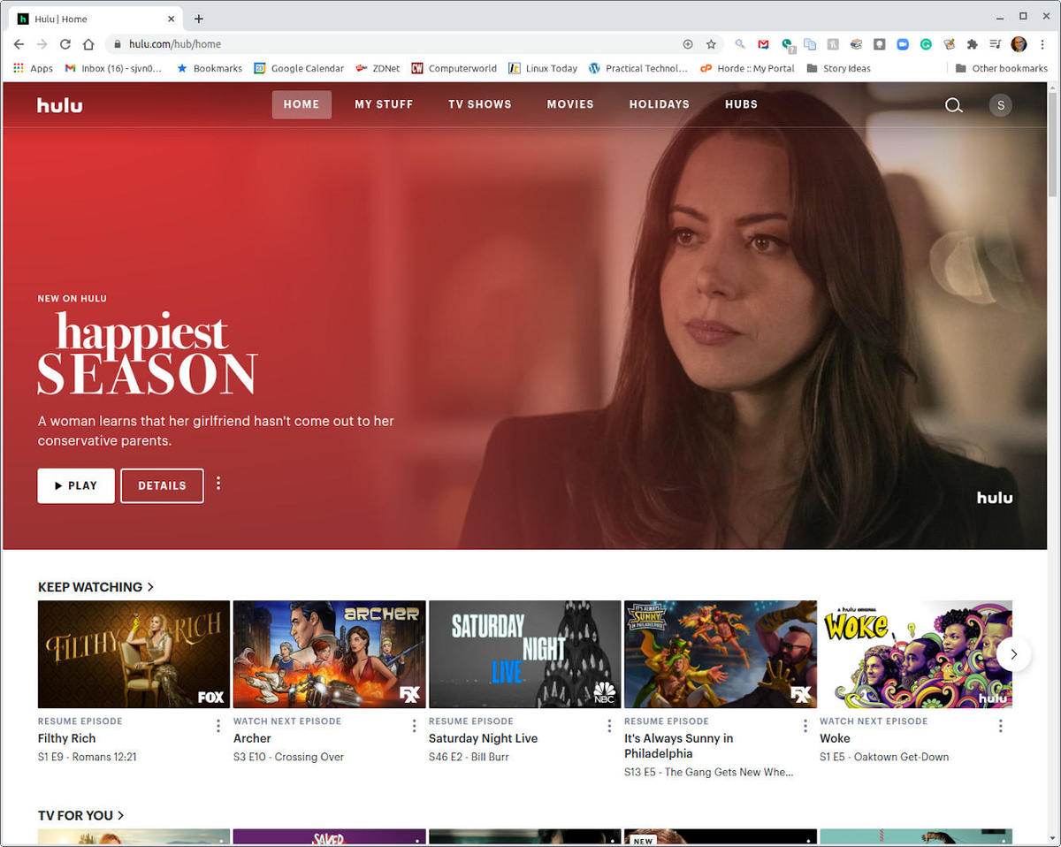
Task: Go to browser home page icon
Action: 88,44
